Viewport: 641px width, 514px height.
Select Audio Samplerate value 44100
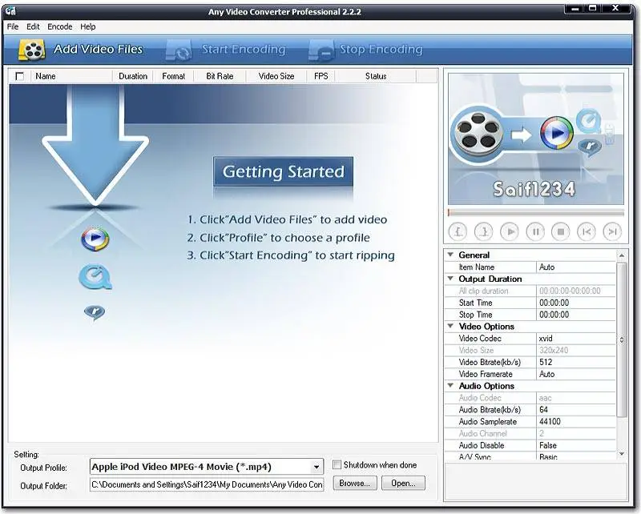pos(575,421)
